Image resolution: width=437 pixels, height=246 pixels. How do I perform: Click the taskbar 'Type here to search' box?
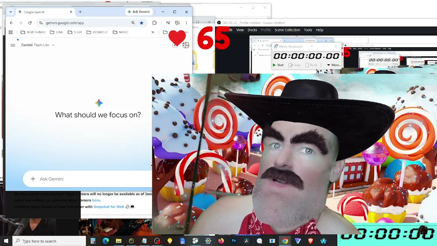pyautogui.click(x=50, y=241)
